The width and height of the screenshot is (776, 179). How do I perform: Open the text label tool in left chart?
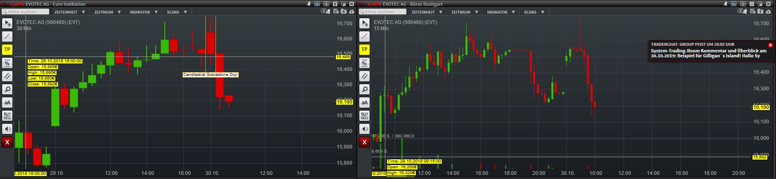pyautogui.click(x=7, y=102)
